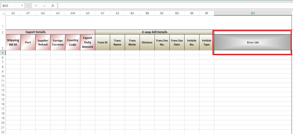Click the Vehicle Type header cell
Screen dimensions: 293x134
tap(207, 42)
